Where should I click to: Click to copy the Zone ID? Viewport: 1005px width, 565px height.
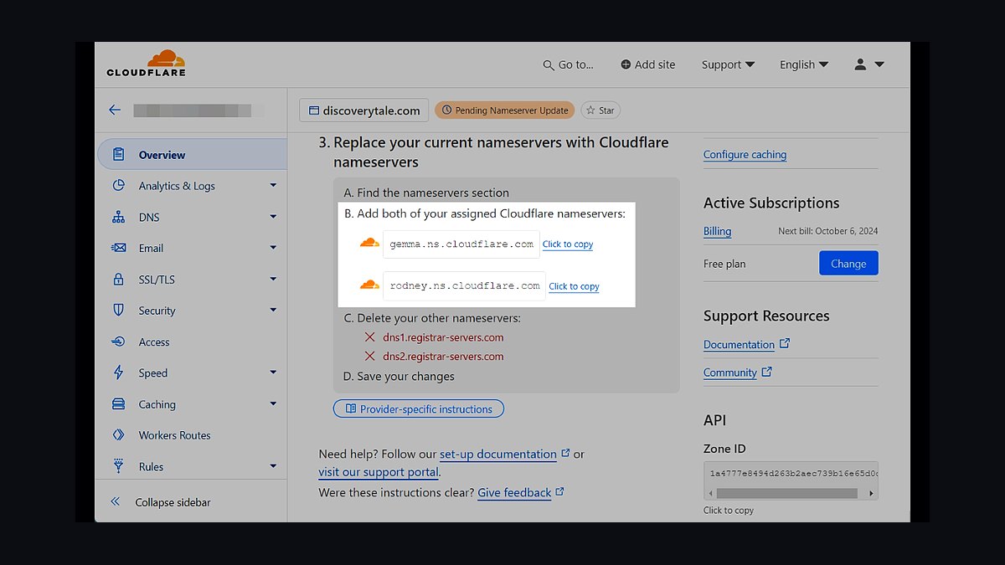[x=729, y=511]
